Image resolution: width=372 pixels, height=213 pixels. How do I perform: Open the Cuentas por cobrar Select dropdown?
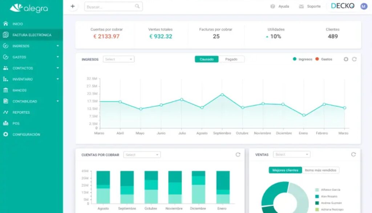pos(142,155)
